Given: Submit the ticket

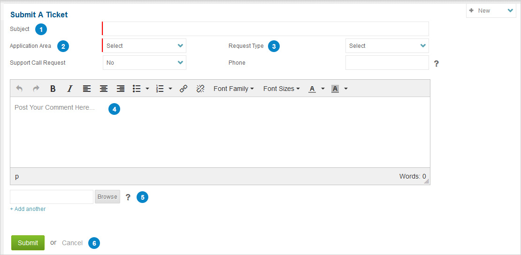Looking at the screenshot, I should pos(28,243).
